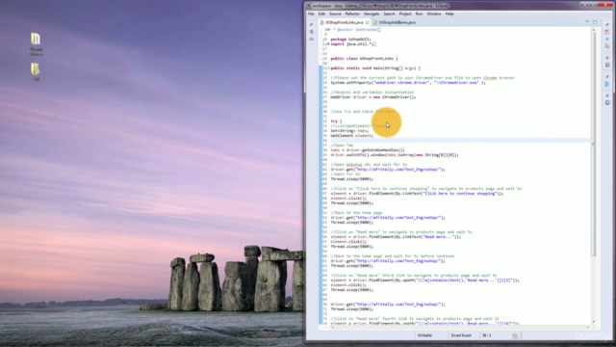Restore the top right trim stack
616x347 pixels.
coord(607,24)
